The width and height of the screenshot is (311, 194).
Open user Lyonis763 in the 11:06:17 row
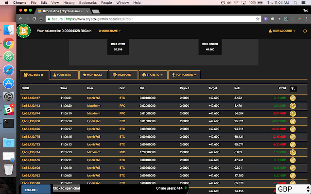click(94, 129)
